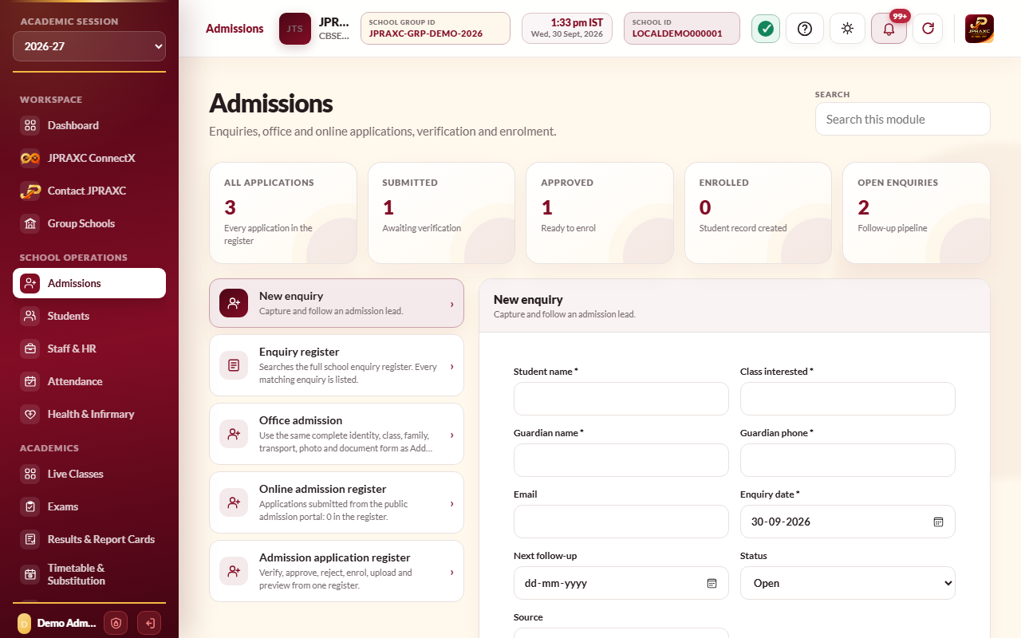1021x638 pixels.
Task: Click the School Group ID pill
Action: click(x=436, y=29)
